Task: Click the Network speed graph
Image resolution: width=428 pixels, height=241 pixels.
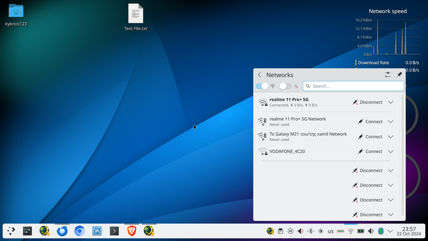Action: click(x=397, y=37)
